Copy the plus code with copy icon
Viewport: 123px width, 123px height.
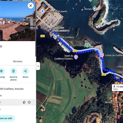[24, 102]
